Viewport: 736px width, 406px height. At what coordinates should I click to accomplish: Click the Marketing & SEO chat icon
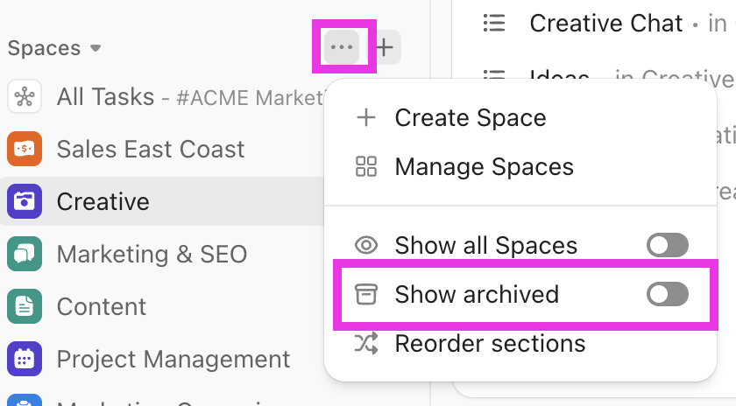click(x=25, y=254)
